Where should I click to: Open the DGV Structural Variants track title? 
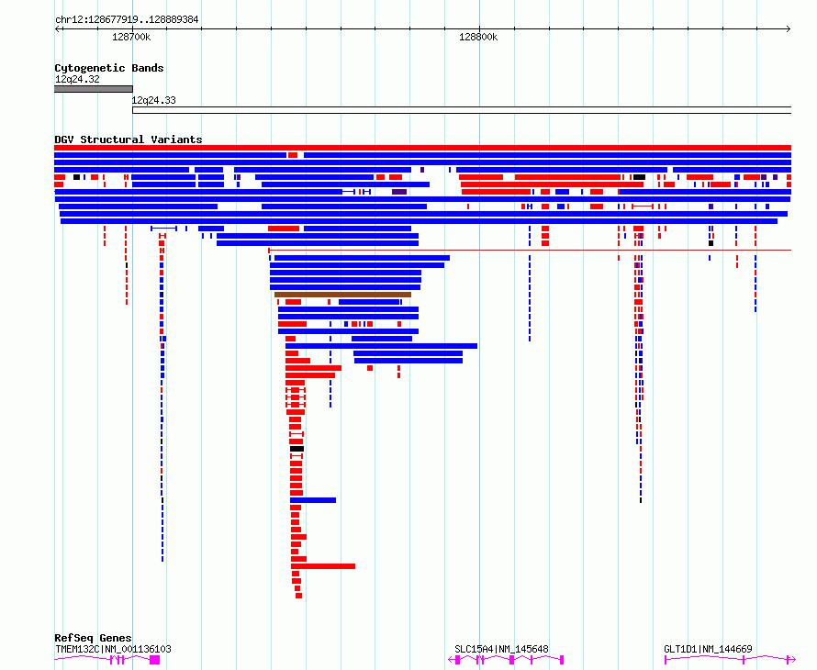click(129, 140)
